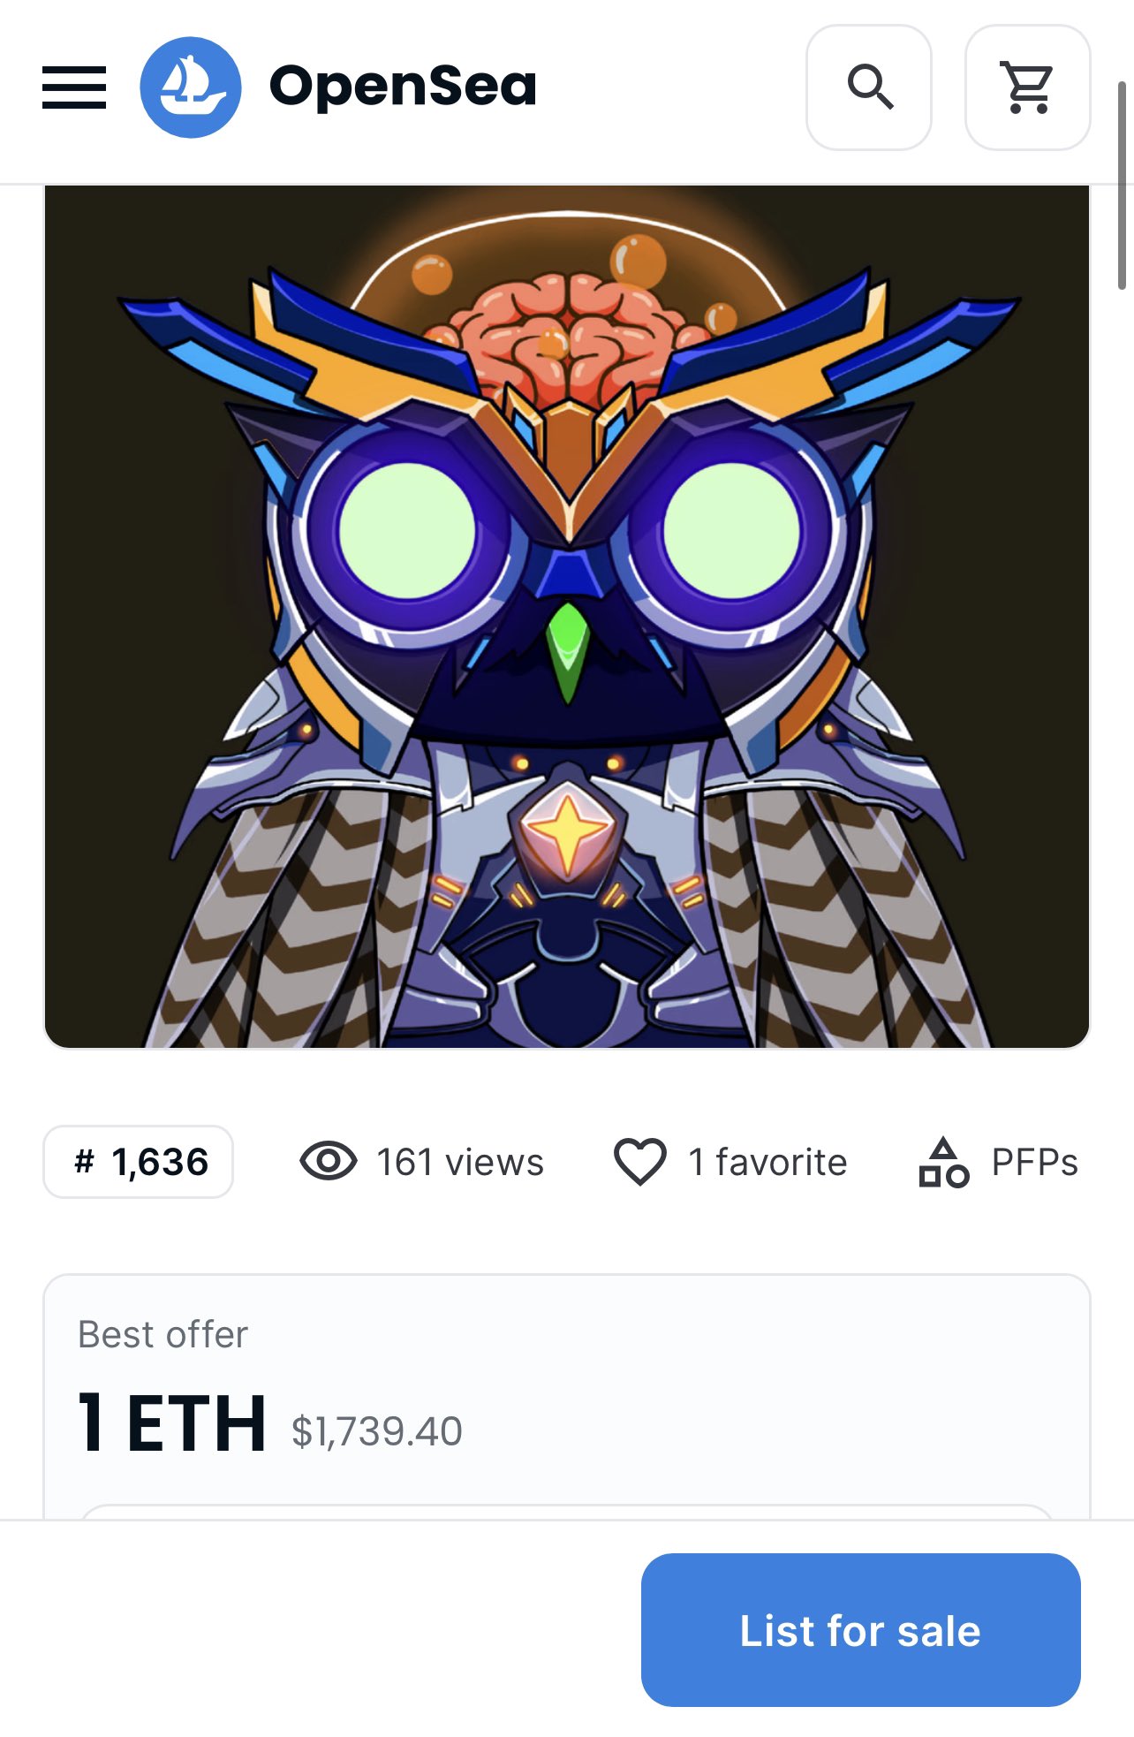This screenshot has width=1134, height=1737.
Task: Click the Best offer heading
Action: 163,1334
